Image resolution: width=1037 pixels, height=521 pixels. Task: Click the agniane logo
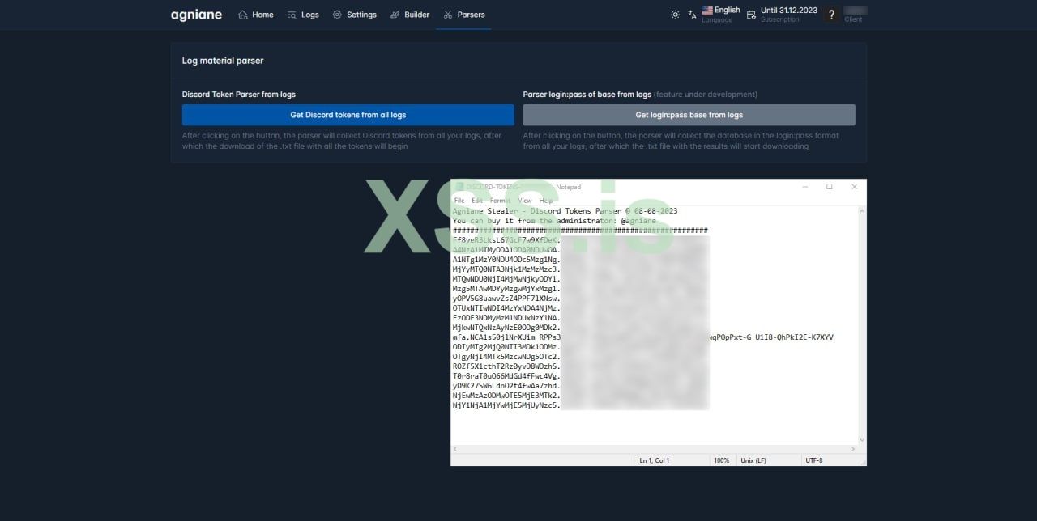[x=196, y=15]
